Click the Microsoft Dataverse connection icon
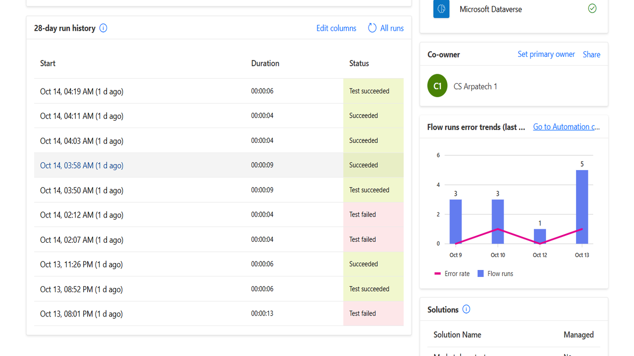Image resolution: width=634 pixels, height=356 pixels. [441, 9]
